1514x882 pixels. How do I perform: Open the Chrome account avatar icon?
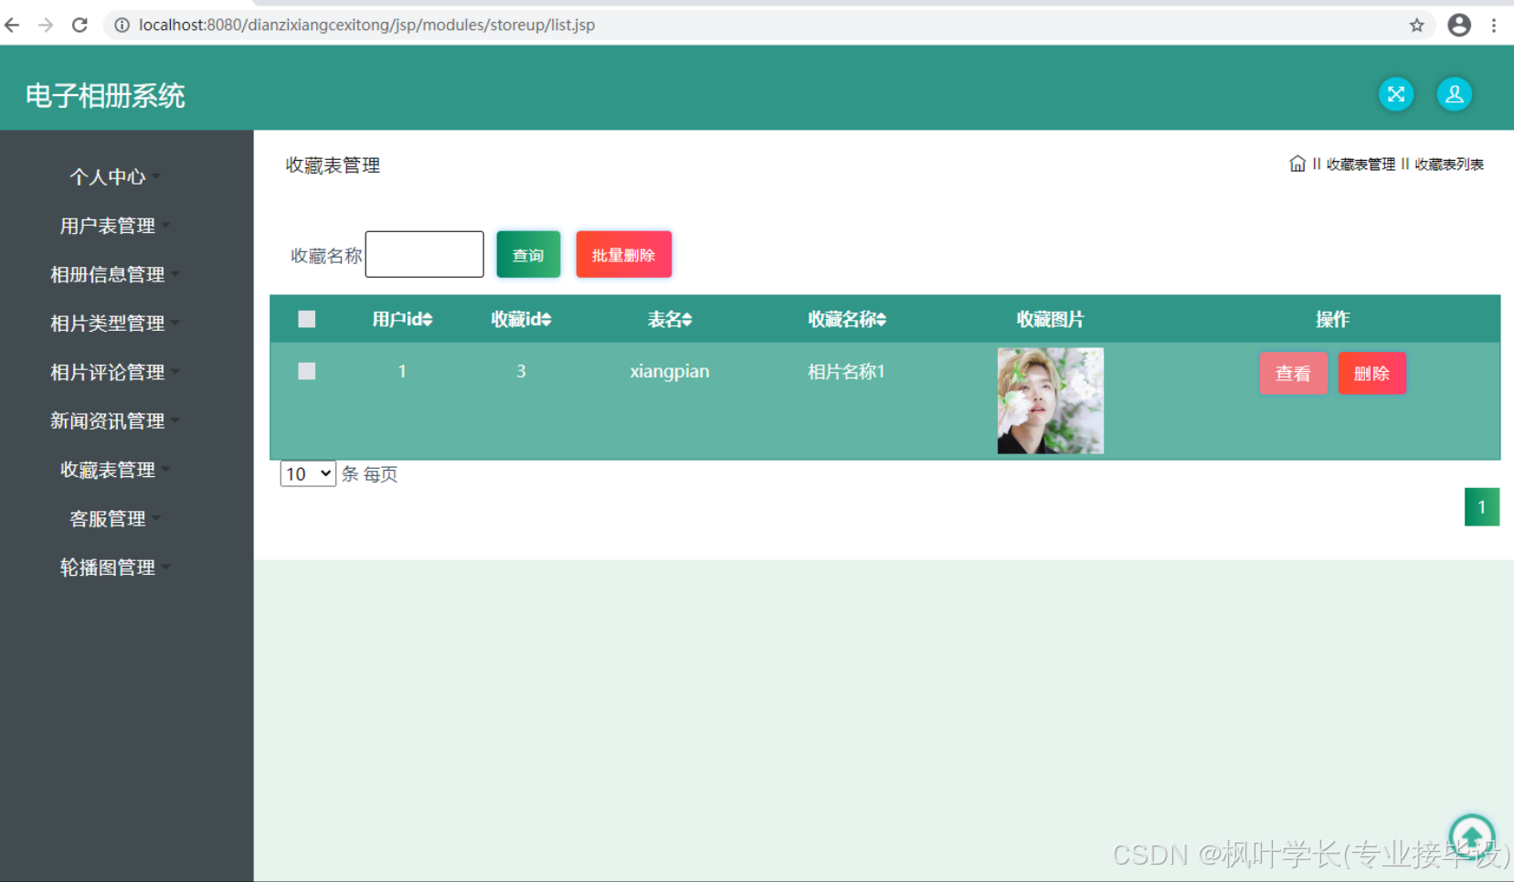(x=1459, y=25)
